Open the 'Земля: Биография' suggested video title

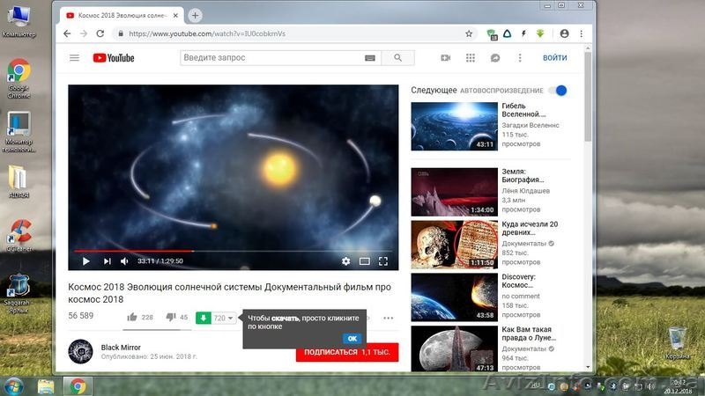point(523,175)
